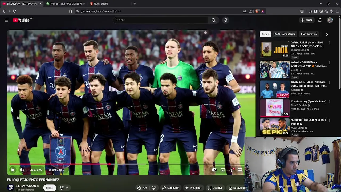The height and width of the screenshot is (192, 341).
Task: Reload the current page
Action: [x=14, y=11]
